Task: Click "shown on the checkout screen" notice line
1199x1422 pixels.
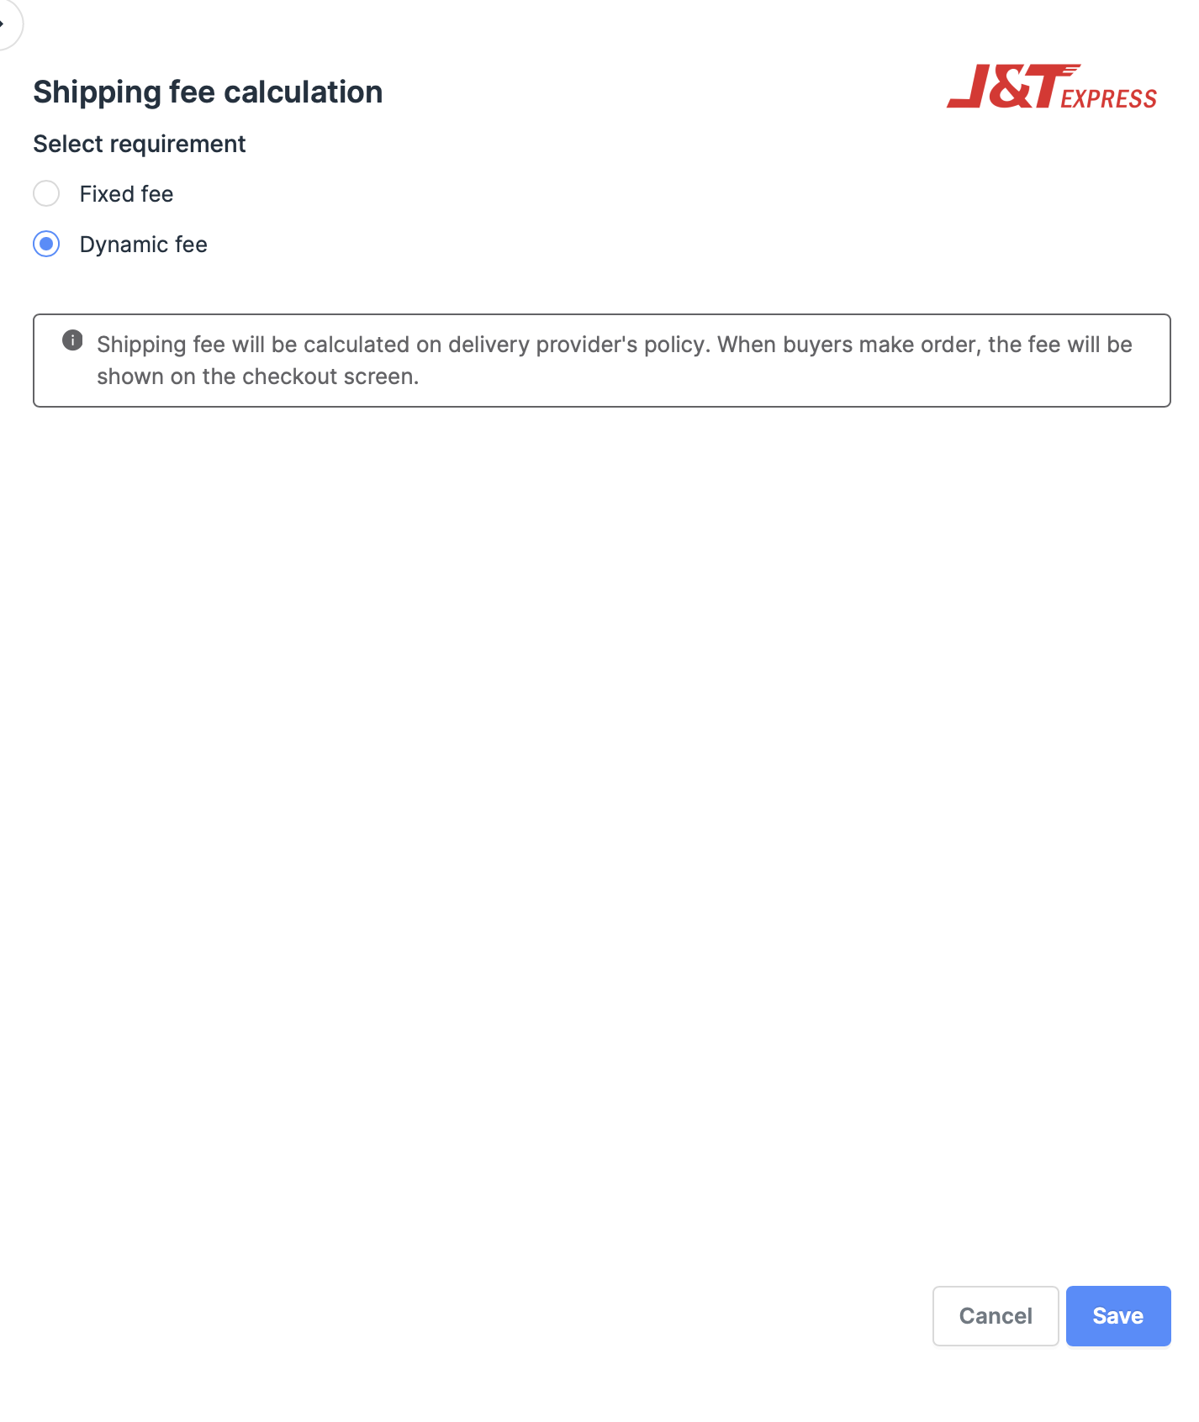Action: click(257, 377)
